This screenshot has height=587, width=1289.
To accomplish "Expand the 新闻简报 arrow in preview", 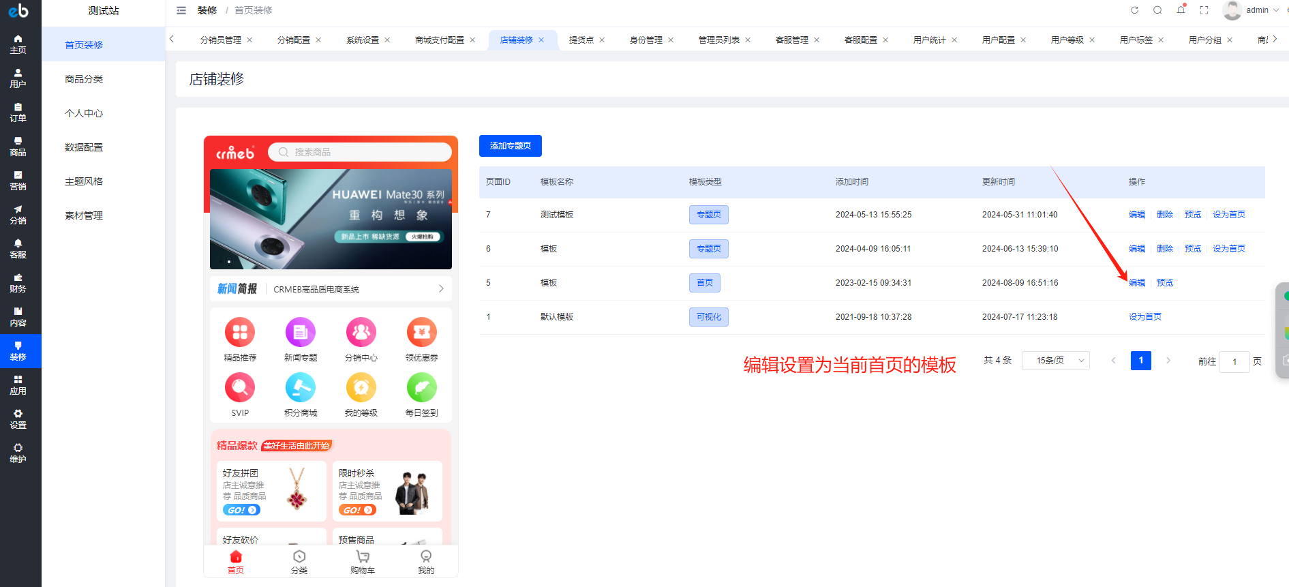I will [x=440, y=289].
